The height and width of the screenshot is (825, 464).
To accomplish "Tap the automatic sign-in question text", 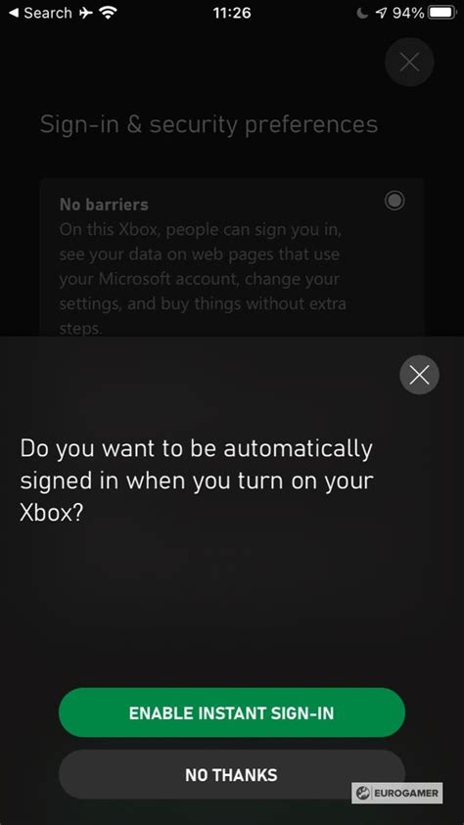I will (196, 481).
